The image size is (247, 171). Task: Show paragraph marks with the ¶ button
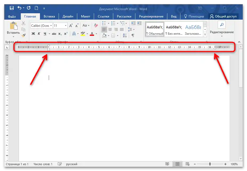click(x=133, y=36)
